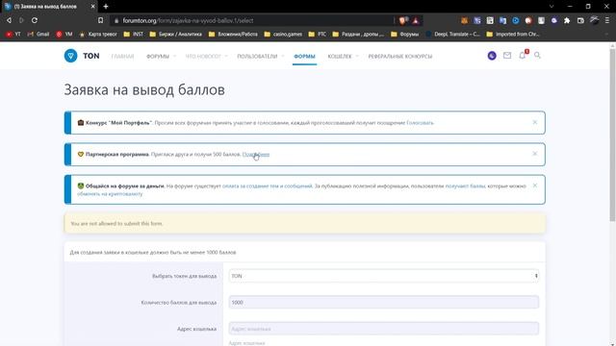Click the TON site title text
Viewport: 616px width, 346px height.
91,56
